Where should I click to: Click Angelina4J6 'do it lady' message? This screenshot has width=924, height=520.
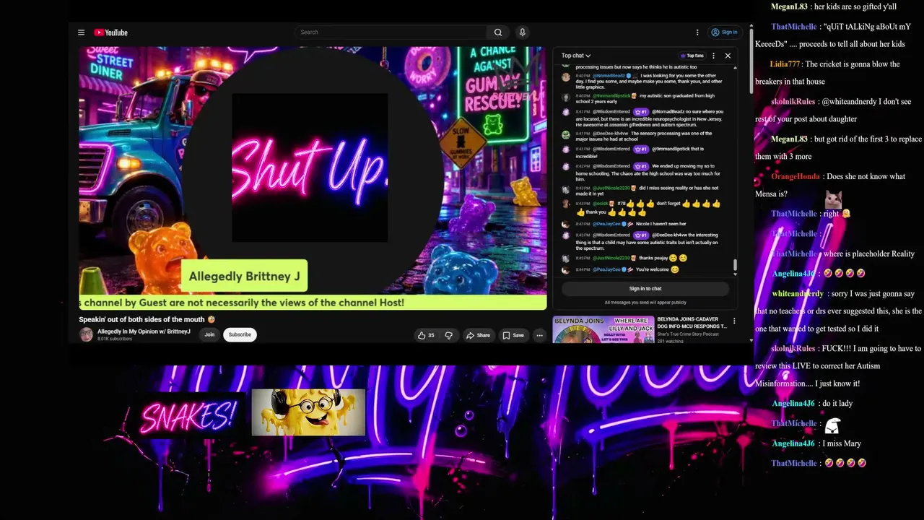coord(812,404)
